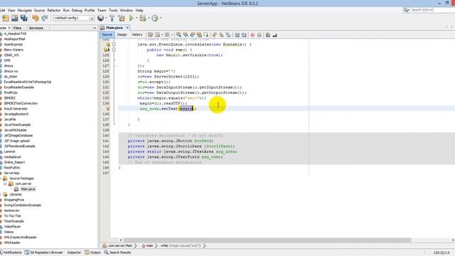Click the Next Bookmark icon

point(222,35)
